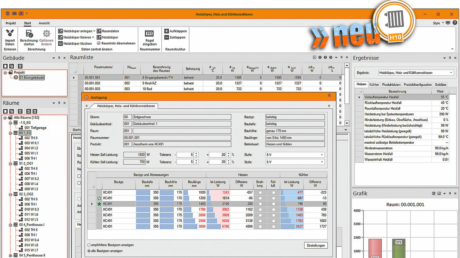This screenshot has height=258, width=460.
Task: Select 01 Bürogebäude in tree
Action: [x=32, y=78]
